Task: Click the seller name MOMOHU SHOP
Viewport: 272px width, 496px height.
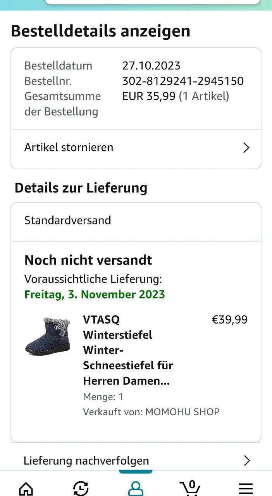Action: pos(182,412)
